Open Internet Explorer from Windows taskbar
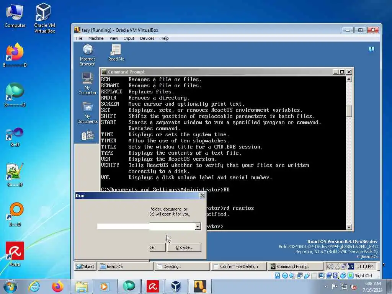The width and height of the screenshot is (392, 294). click(x=34, y=286)
